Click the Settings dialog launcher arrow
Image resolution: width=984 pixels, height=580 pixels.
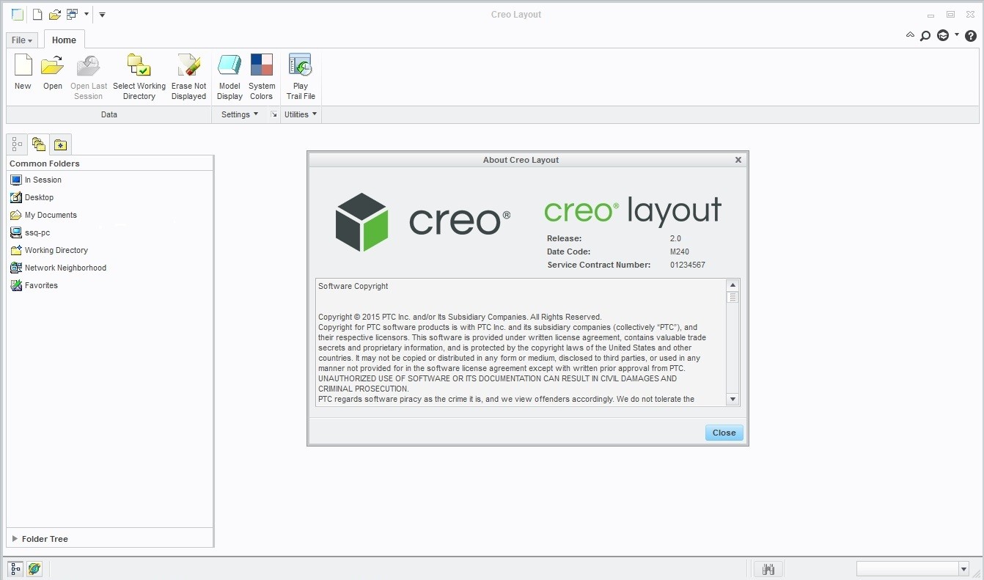(273, 114)
